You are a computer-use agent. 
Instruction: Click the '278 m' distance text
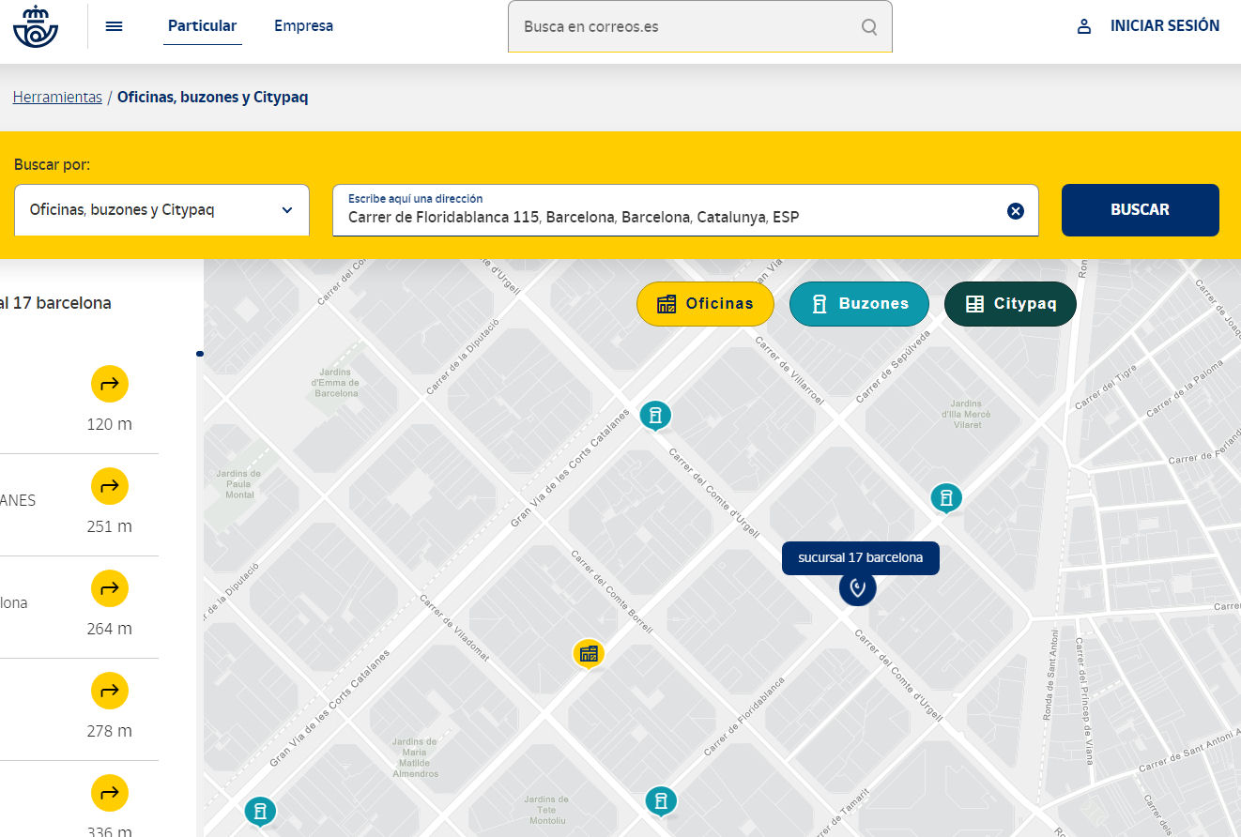point(109,731)
